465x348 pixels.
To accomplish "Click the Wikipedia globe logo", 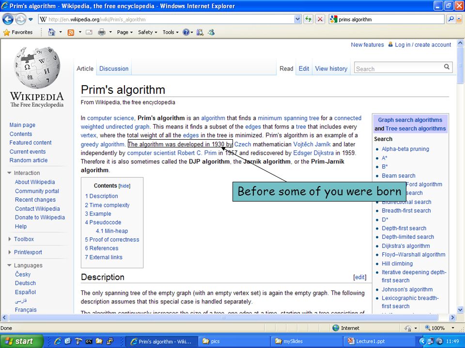I will [x=37, y=67].
